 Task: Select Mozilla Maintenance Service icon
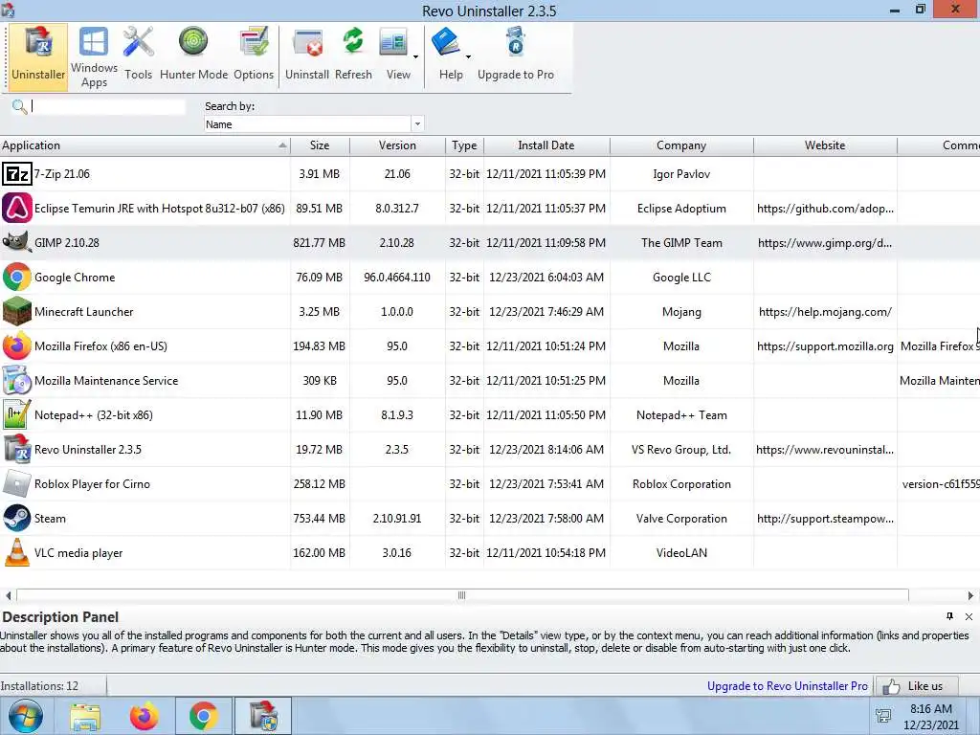coord(17,380)
